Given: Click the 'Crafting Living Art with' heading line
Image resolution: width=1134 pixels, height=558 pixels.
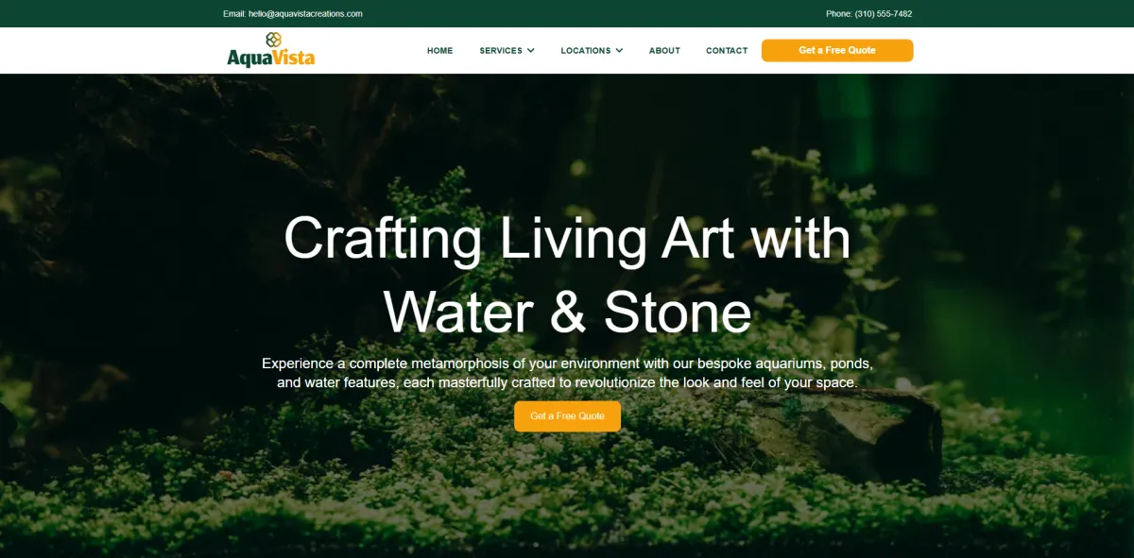Looking at the screenshot, I should coord(567,238).
